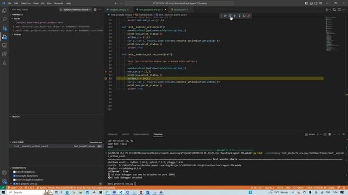Open the Selection menu

coord(26,3)
